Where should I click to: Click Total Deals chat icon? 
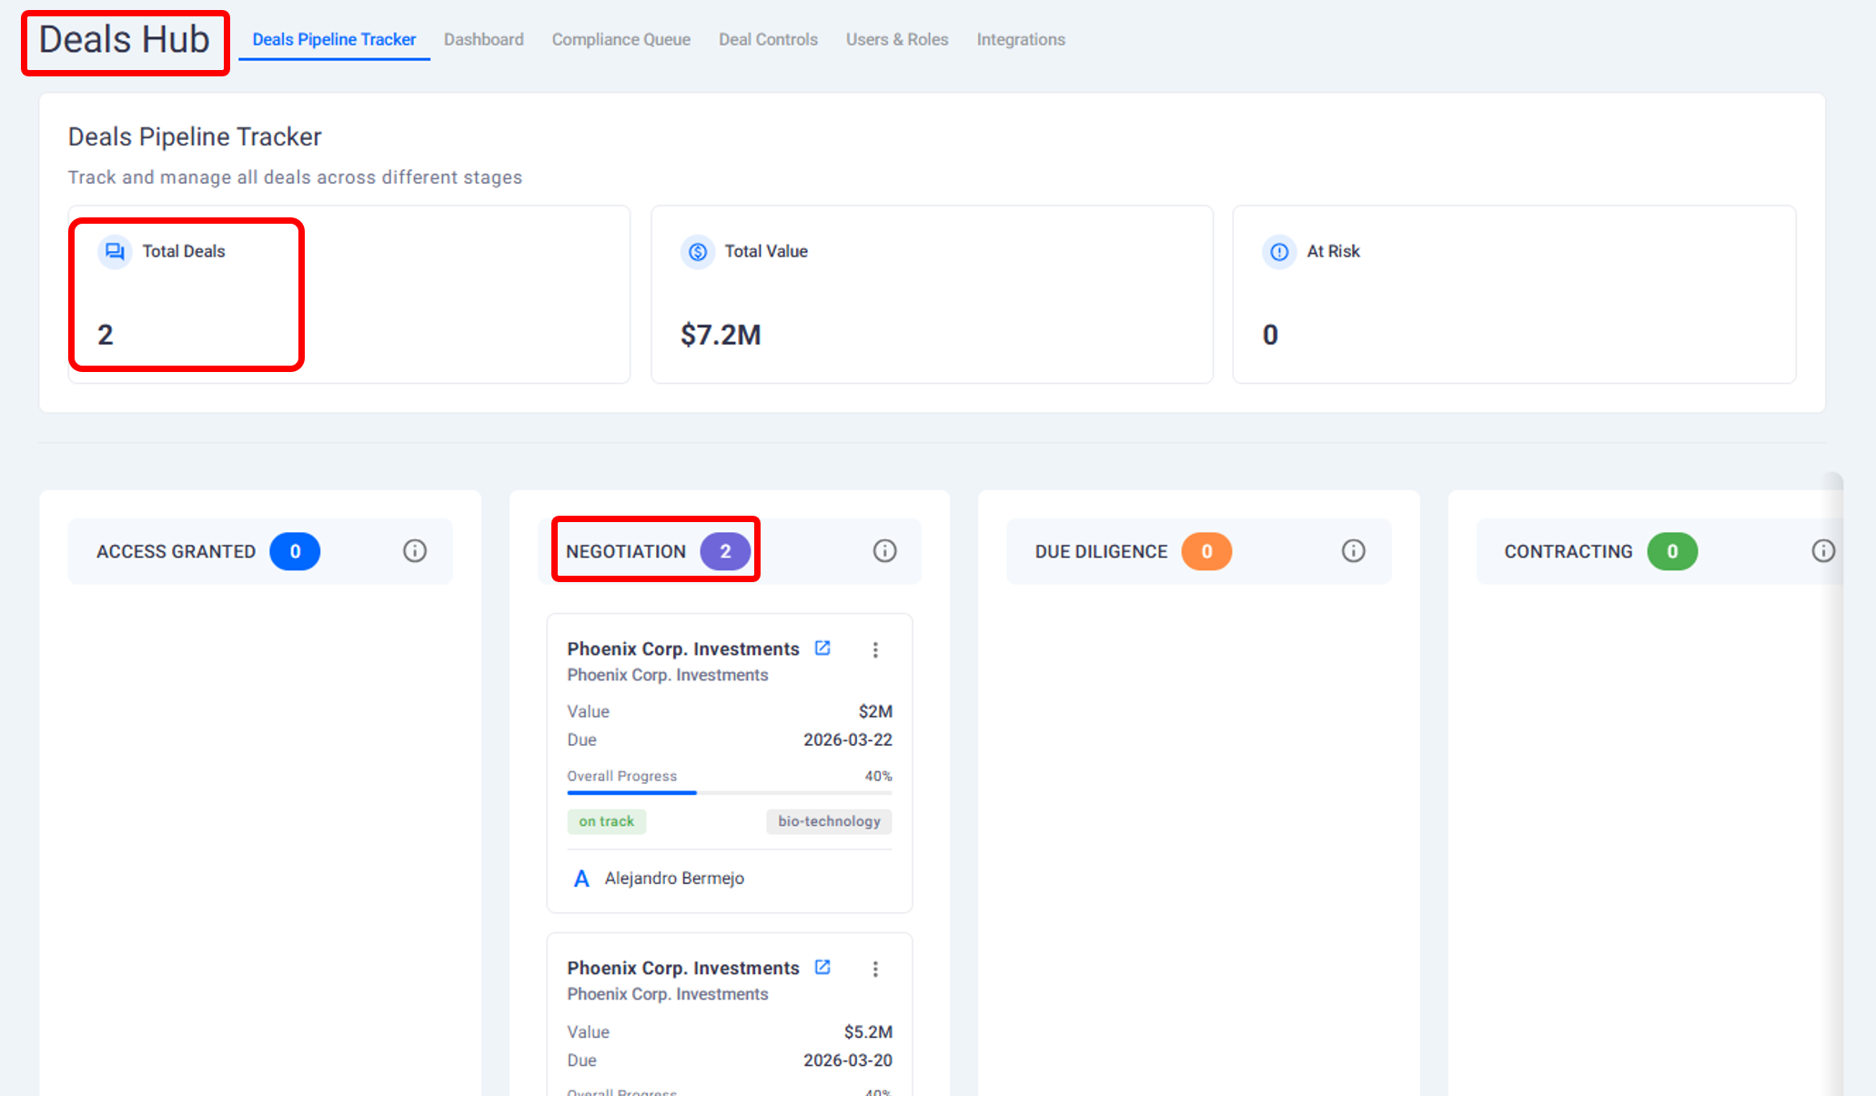[115, 252]
